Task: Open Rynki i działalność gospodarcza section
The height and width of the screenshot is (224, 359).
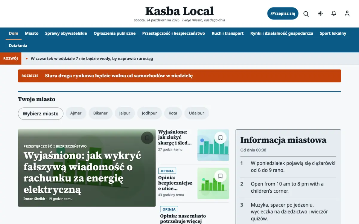Action: [x=282, y=33]
